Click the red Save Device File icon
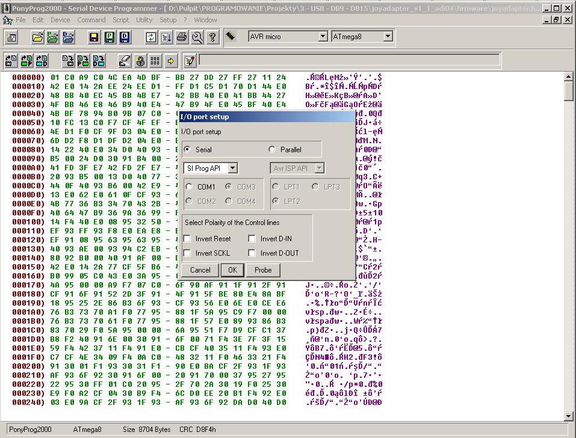576x438 pixels. pyautogui.click(x=94, y=37)
